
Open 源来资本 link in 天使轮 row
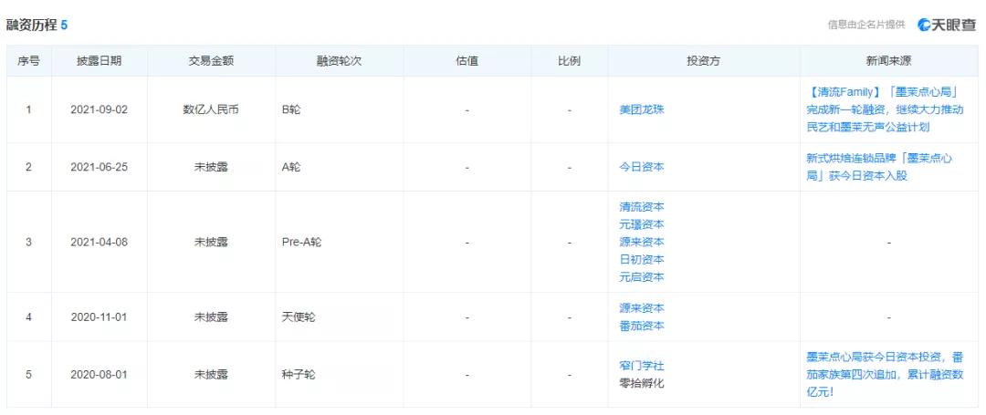point(642,308)
